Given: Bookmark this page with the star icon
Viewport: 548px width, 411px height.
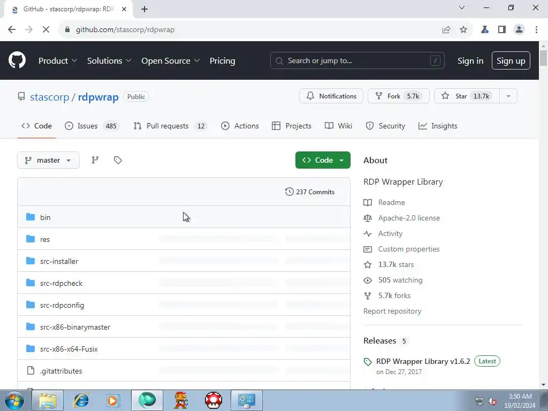Looking at the screenshot, I should click(x=463, y=30).
